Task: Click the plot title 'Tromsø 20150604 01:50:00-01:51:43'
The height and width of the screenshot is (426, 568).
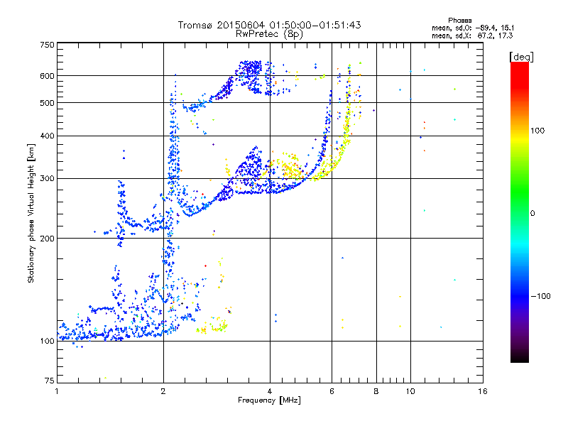Action: coord(270,25)
